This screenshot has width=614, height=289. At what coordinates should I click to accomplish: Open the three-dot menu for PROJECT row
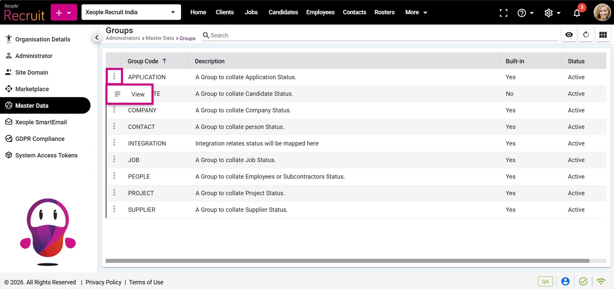pyautogui.click(x=114, y=193)
